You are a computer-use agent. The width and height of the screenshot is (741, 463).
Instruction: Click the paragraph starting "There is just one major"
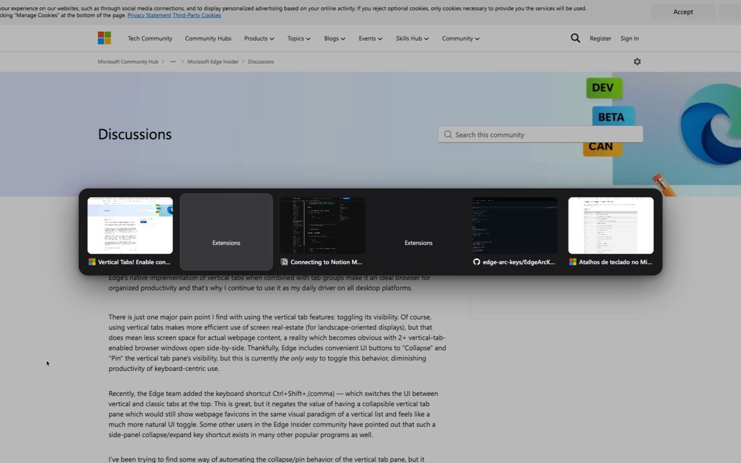[277, 343]
